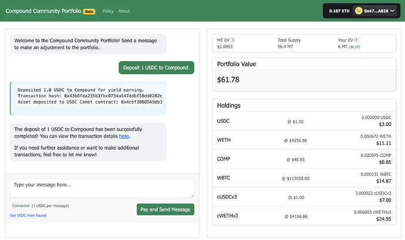Click the 0.020875 COMP amount

tap(376, 155)
